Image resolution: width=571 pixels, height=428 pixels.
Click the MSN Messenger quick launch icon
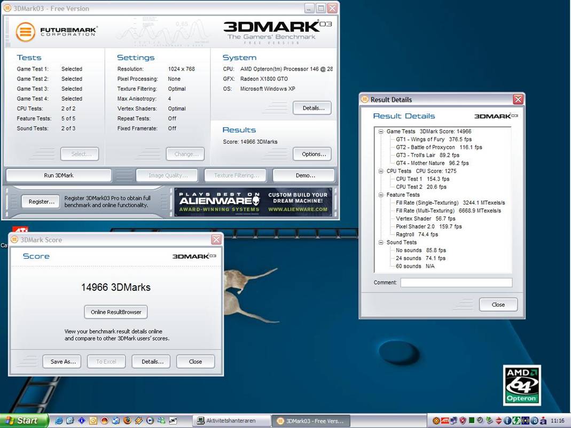tap(161, 421)
